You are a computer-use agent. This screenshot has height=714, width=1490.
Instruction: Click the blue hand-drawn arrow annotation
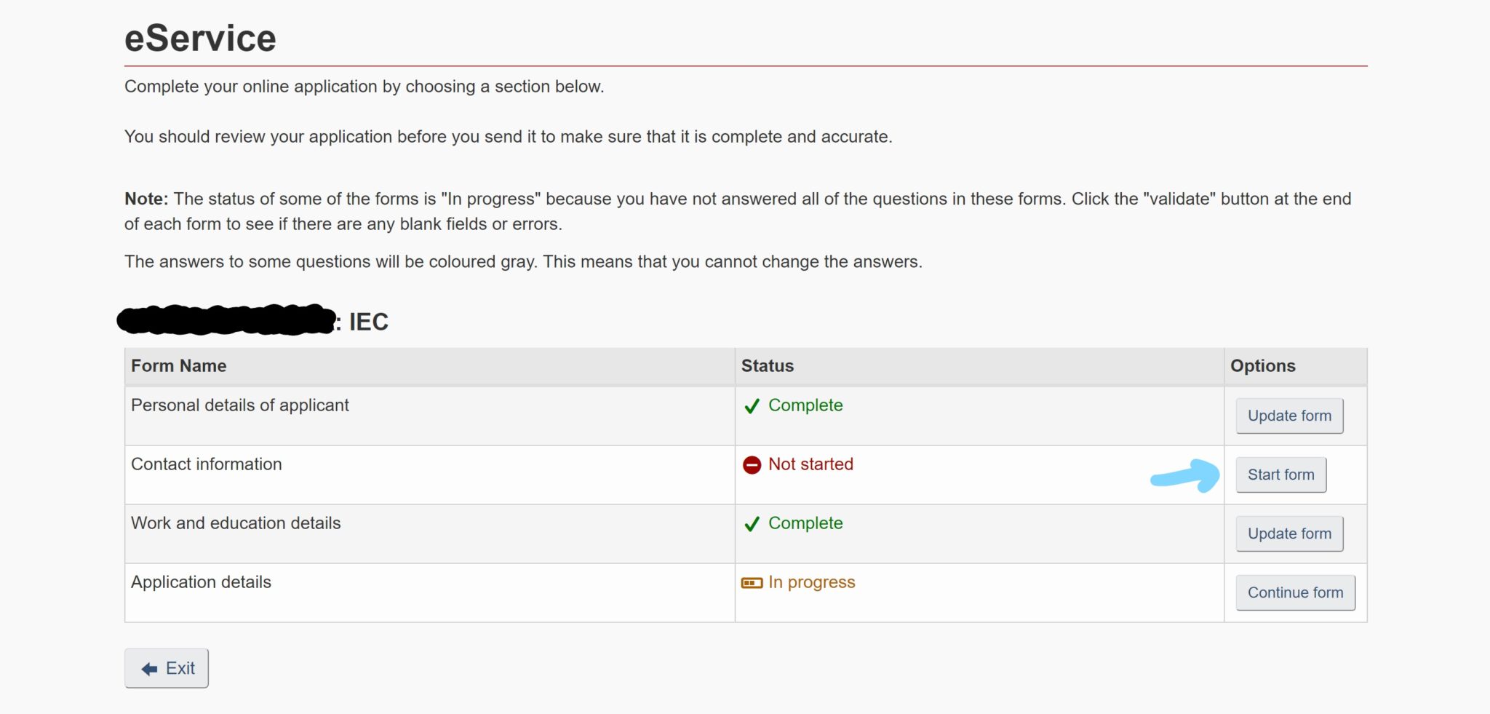click(x=1186, y=477)
